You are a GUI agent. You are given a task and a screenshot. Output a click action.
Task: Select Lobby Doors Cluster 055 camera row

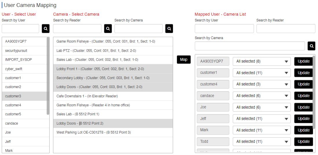coord(113,87)
